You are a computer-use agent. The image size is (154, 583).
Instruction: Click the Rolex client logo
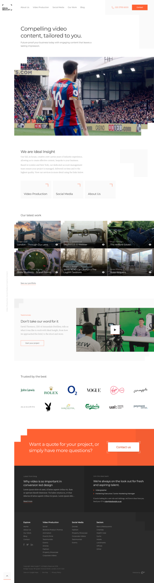click(51, 391)
